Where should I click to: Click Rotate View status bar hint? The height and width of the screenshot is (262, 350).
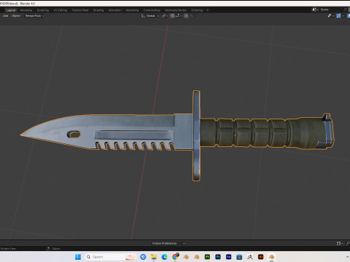8,248
